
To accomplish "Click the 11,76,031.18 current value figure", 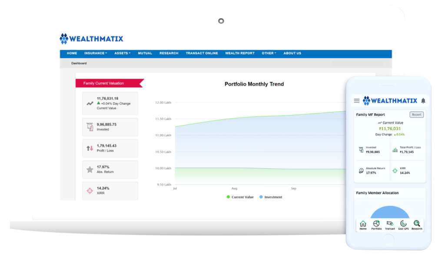I will (x=107, y=98).
